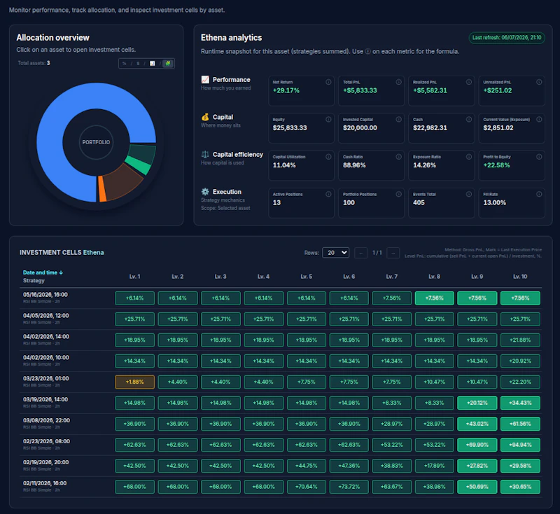Select the 05/16/2026, 16:00 row label
This screenshot has height=514, width=560.
click(x=45, y=295)
